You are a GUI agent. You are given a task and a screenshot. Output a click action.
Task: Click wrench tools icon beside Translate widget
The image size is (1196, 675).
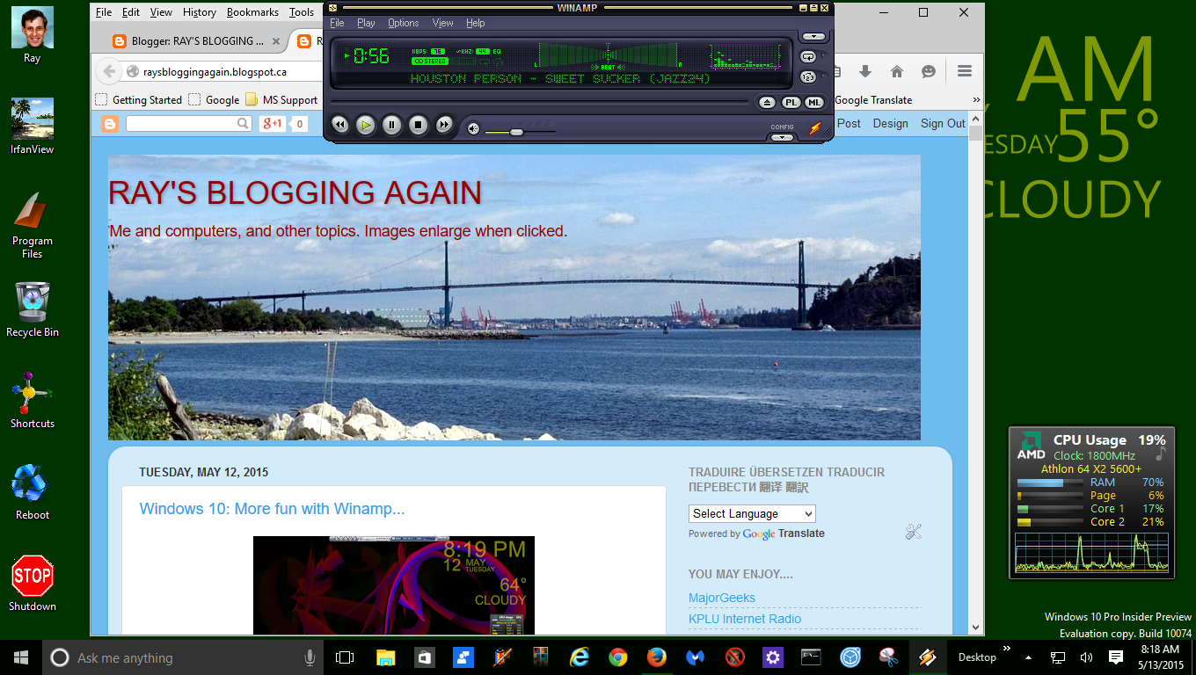tap(913, 531)
